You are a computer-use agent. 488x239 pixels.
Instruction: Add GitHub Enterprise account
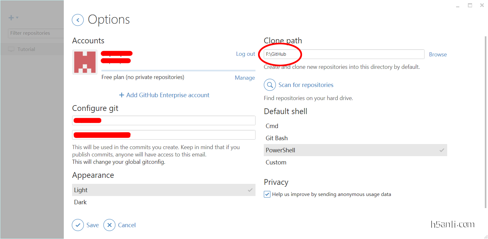[x=164, y=95]
